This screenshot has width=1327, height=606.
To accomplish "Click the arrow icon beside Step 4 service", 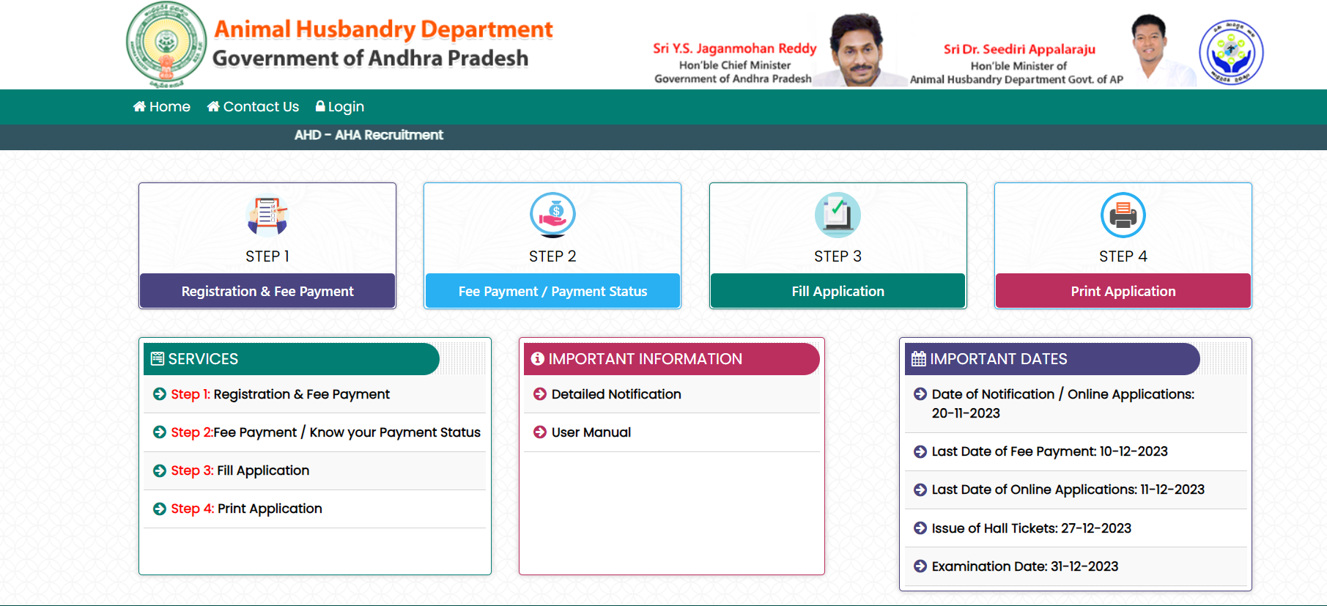I will pyautogui.click(x=160, y=509).
